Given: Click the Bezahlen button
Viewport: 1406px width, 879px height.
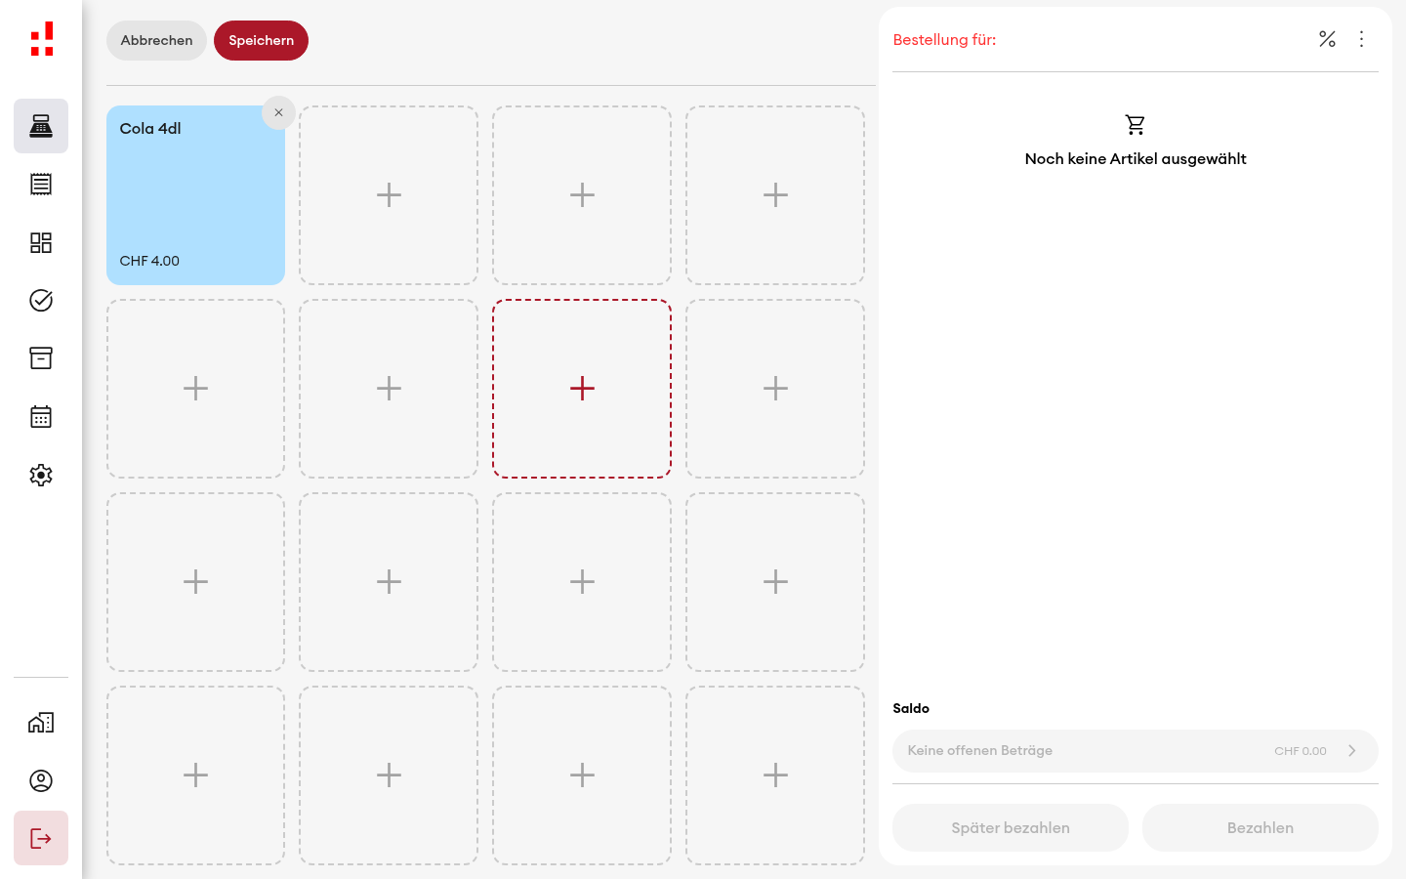Looking at the screenshot, I should coord(1261,827).
